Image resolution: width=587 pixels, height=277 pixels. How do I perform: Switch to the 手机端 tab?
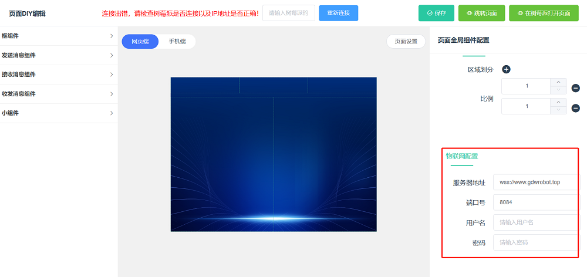(x=177, y=42)
